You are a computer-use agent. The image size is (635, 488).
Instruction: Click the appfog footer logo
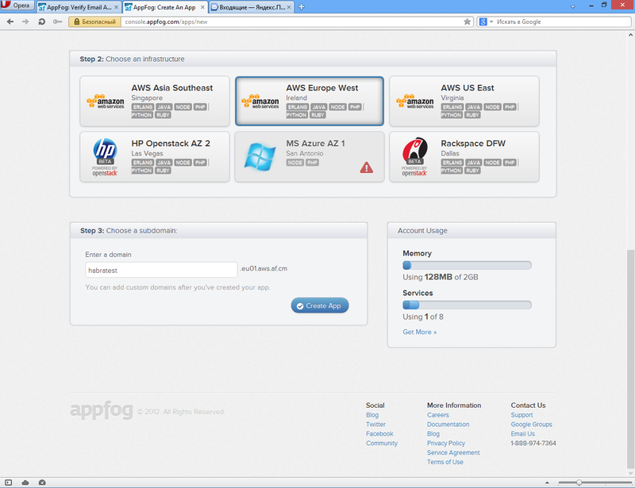(x=102, y=410)
